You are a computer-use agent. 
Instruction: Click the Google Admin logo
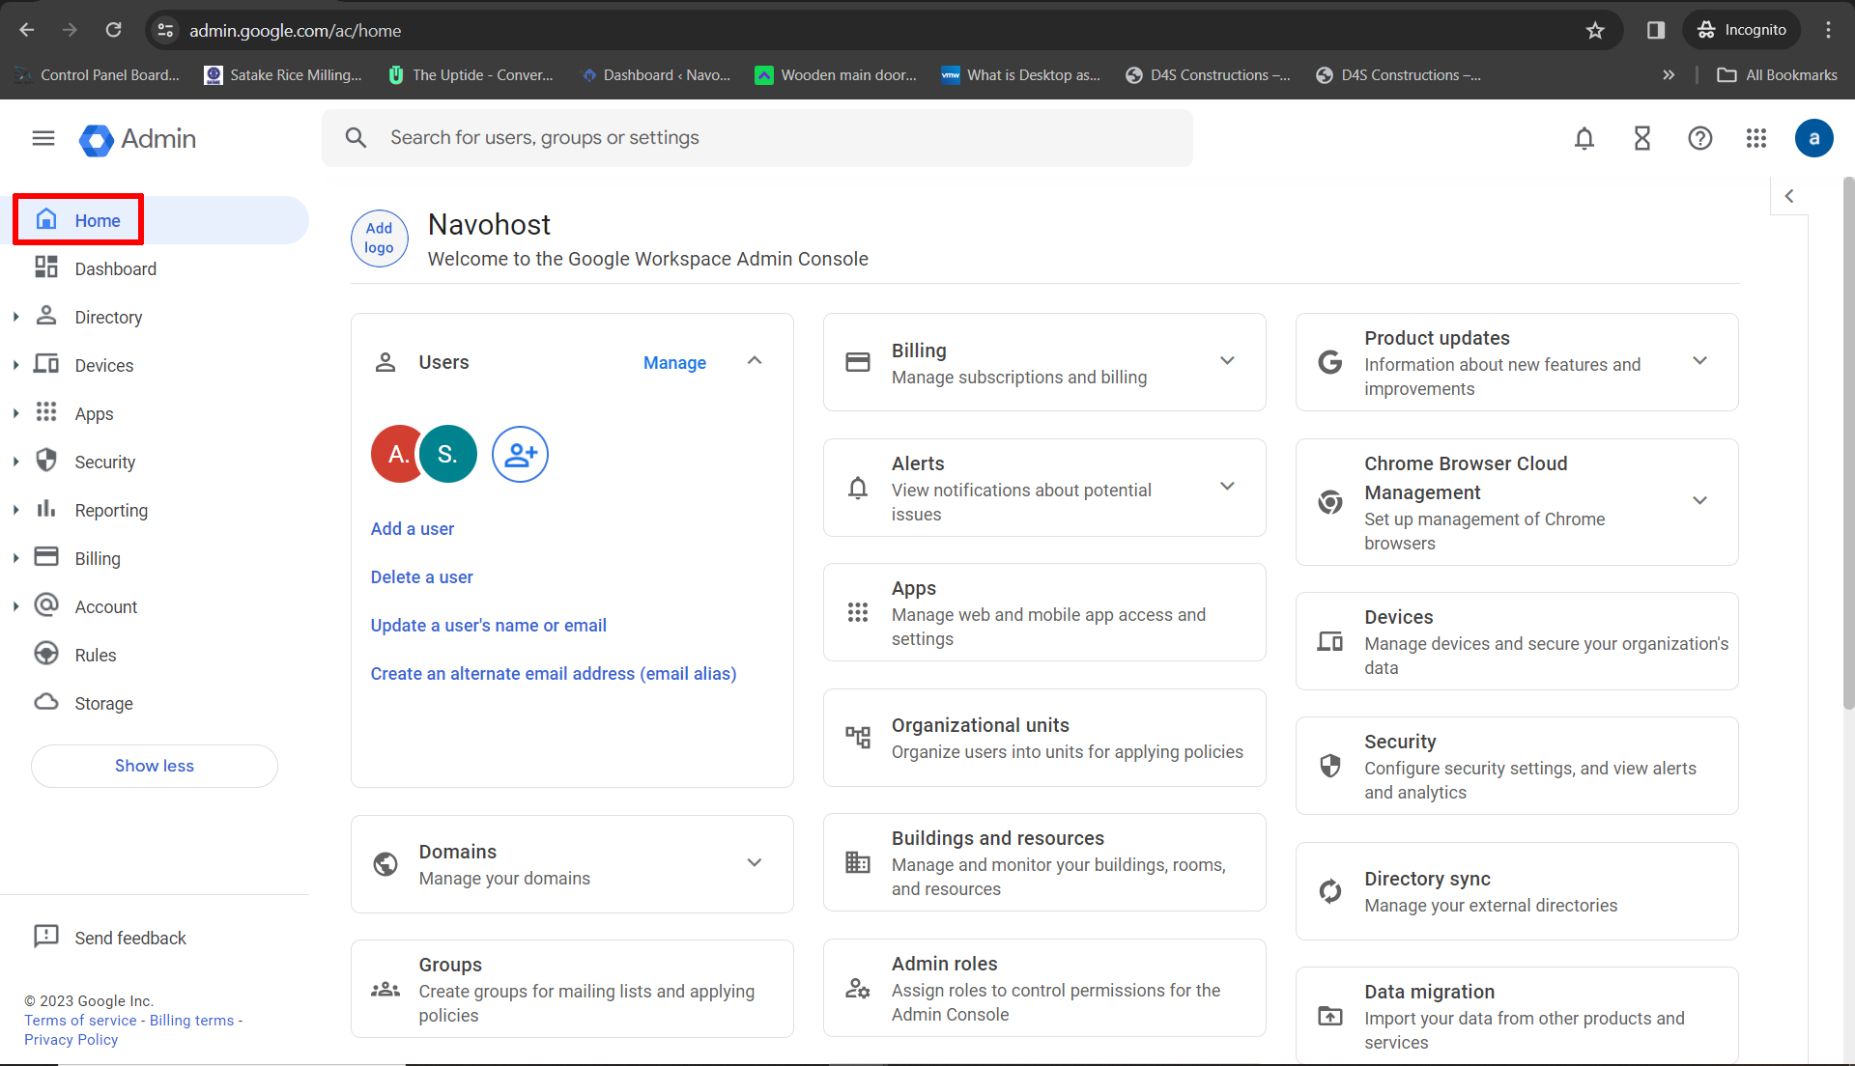pyautogui.click(x=137, y=139)
